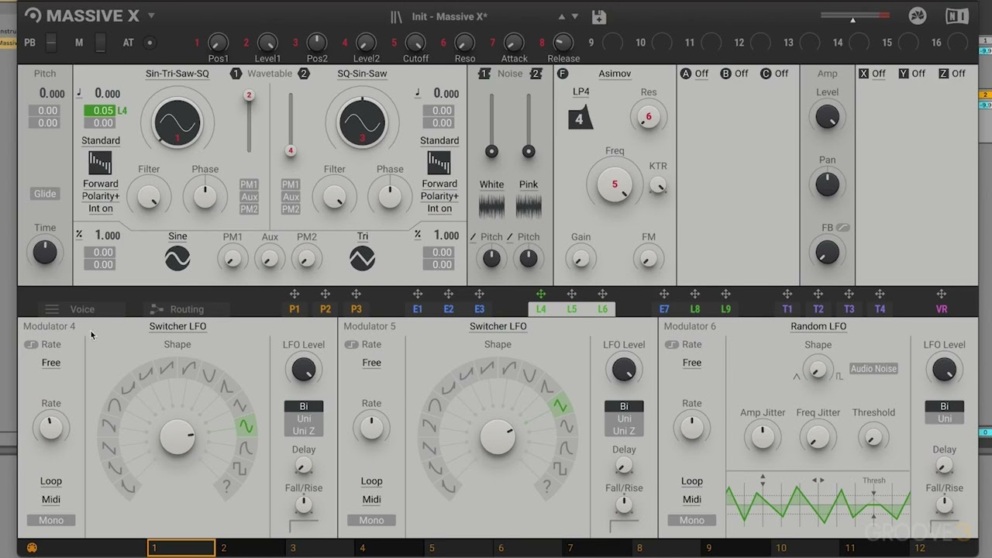992x558 pixels.
Task: Open the E1 envelope tab
Action: [x=418, y=309]
